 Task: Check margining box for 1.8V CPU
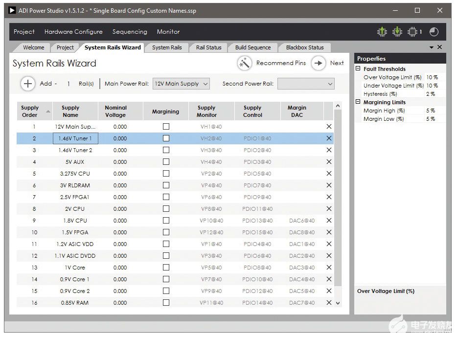pyautogui.click(x=166, y=221)
